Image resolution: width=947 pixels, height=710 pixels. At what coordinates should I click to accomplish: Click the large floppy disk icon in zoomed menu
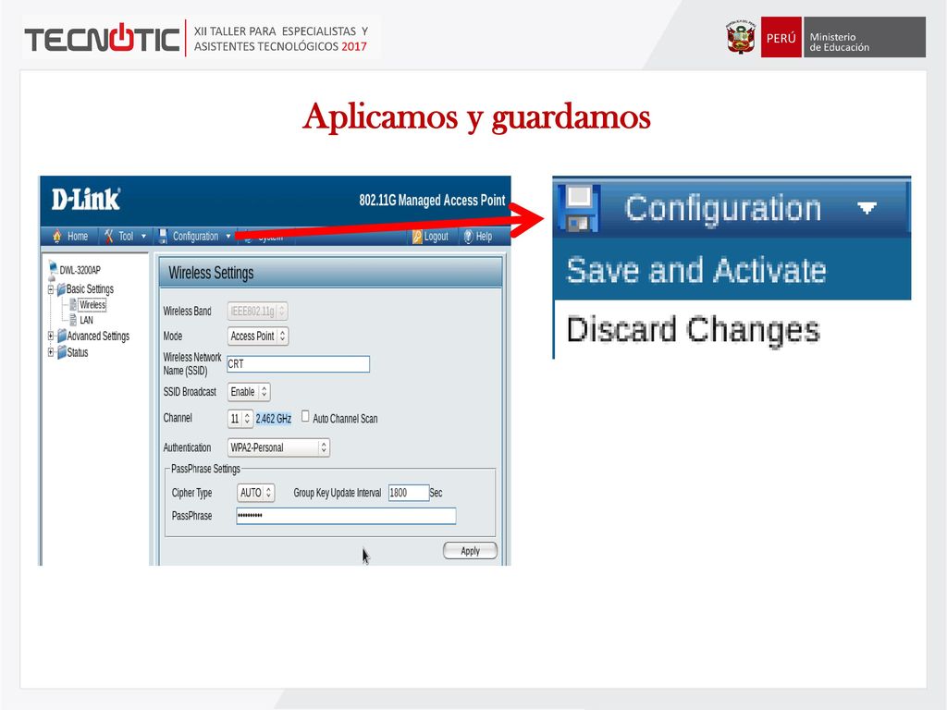579,208
